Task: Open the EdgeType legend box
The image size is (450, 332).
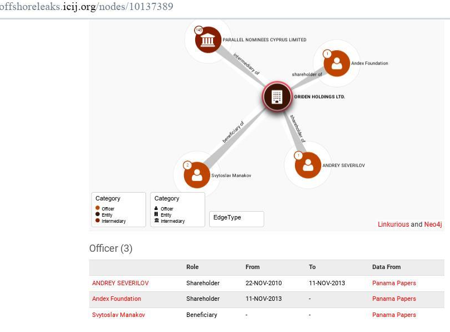Action: 236,218
